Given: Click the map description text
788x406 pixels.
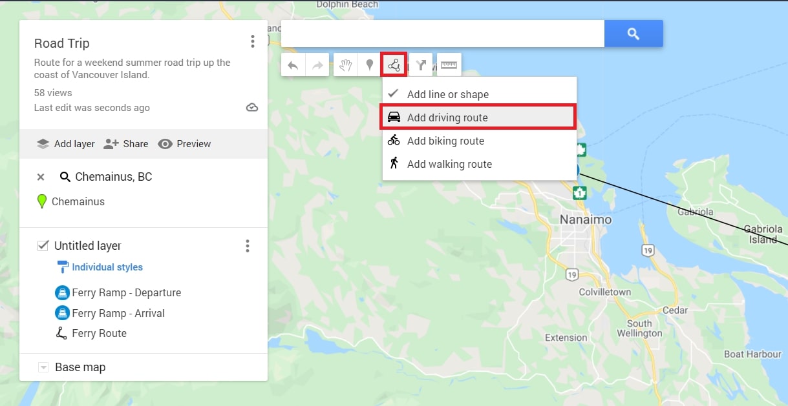Looking at the screenshot, I should tap(133, 68).
